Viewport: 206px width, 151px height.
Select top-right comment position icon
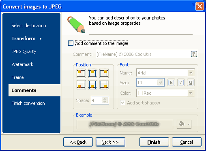pyautogui.click(x=104, y=73)
